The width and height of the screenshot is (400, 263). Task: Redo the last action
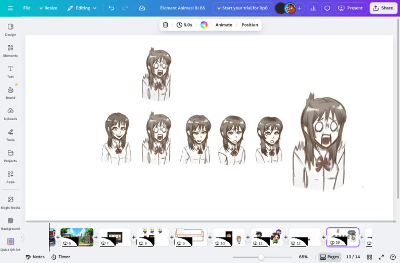pos(125,8)
